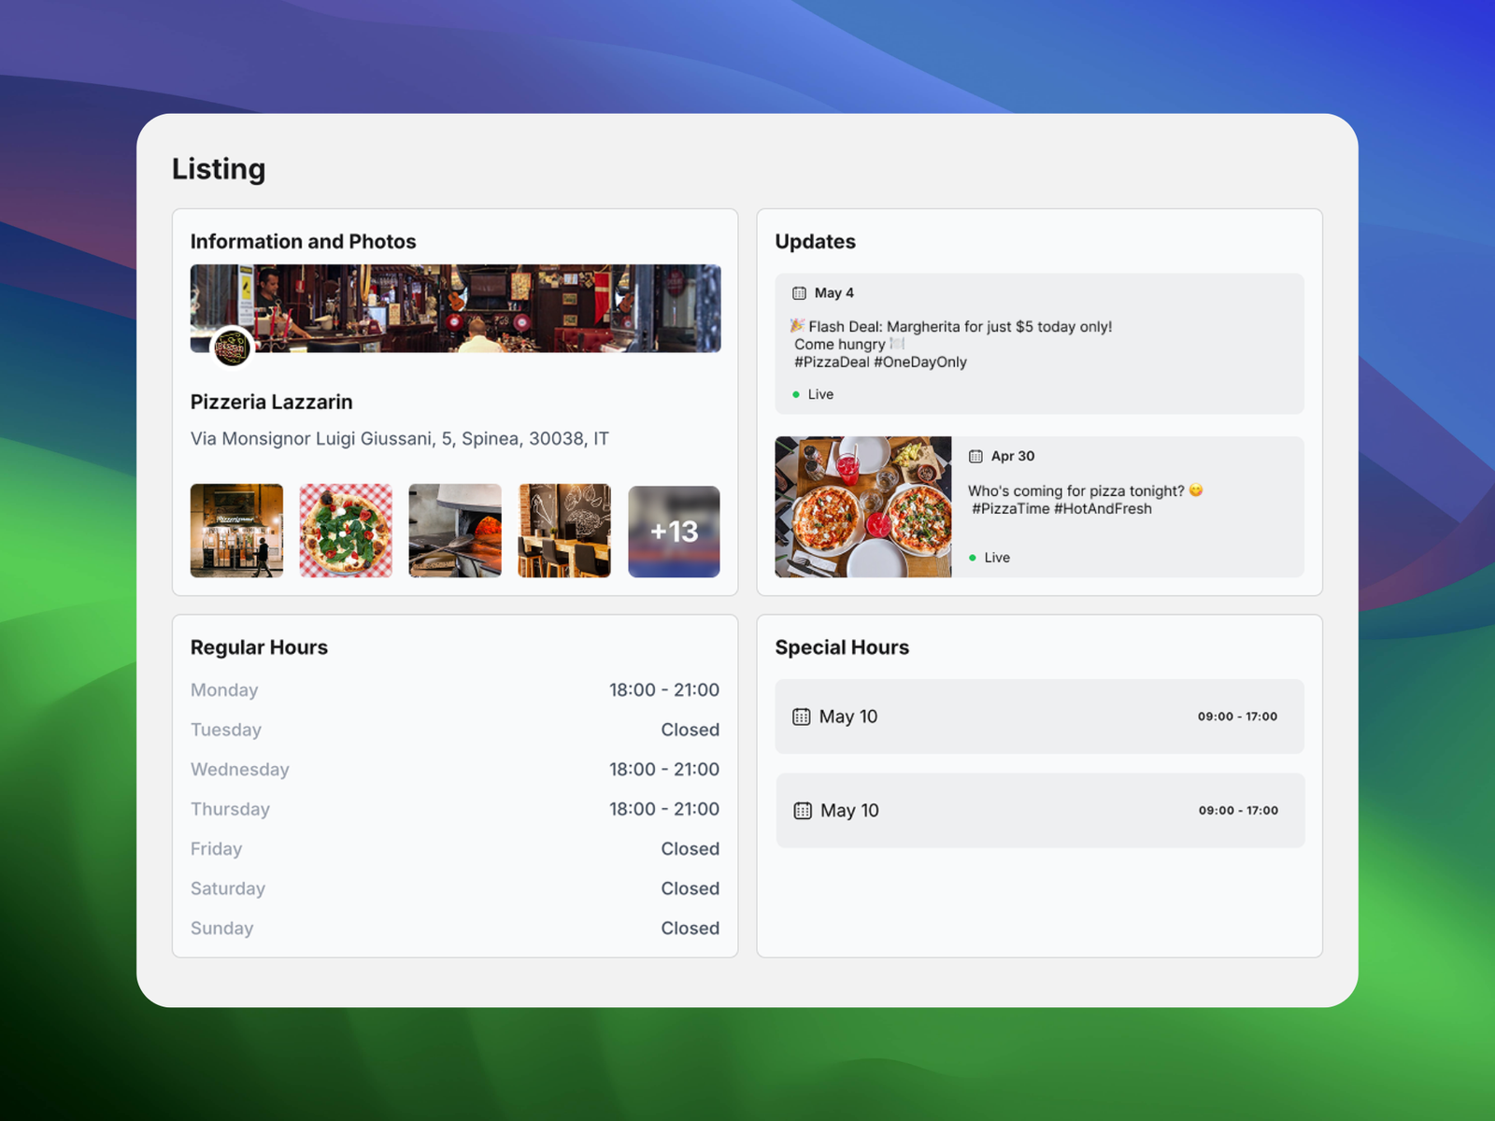Viewport: 1495px width, 1121px height.
Task: Click Wednesday in regular hours
Action: click(240, 770)
